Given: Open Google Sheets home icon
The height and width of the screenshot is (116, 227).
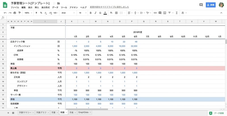Looking at the screenshot, I should click(5, 5).
